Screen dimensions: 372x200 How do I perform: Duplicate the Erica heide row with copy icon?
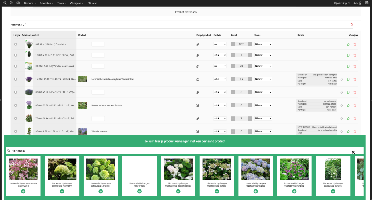click(x=348, y=44)
